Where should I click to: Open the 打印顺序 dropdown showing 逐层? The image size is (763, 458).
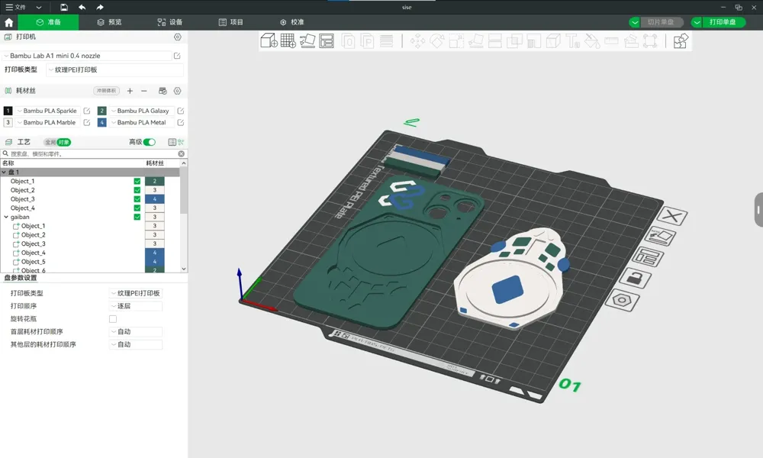pos(136,306)
